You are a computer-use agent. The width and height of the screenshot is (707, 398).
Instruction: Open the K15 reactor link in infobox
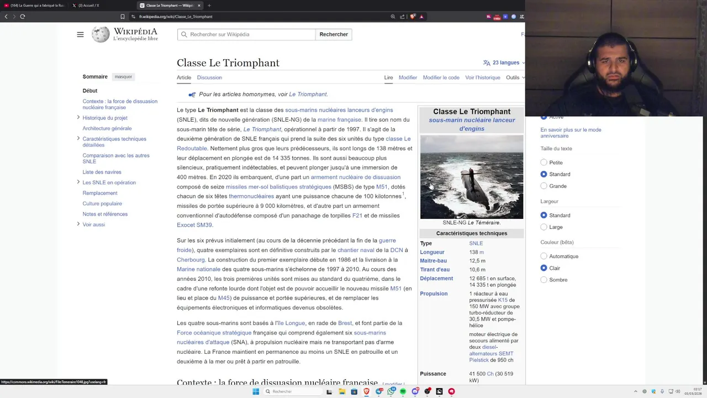(503, 300)
